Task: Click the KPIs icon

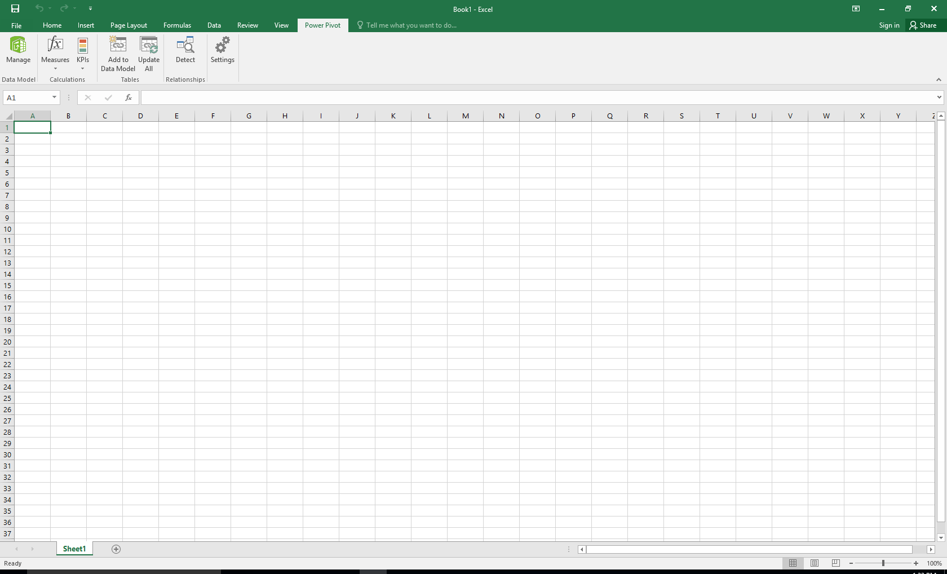Action: [x=83, y=45]
